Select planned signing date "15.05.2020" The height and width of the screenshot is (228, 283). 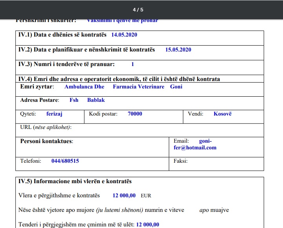178,50
